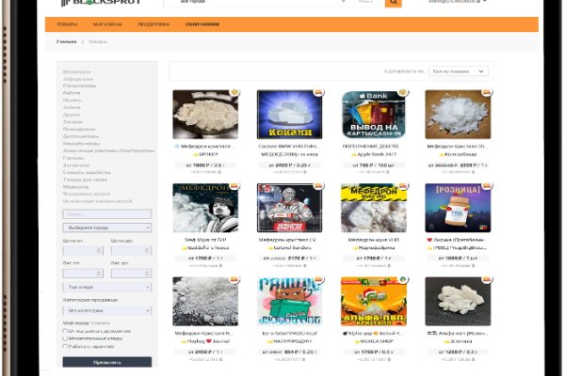Select ПОДДЕРЖКА in the top navigation bar
This screenshot has width=565, height=376.
(153, 24)
